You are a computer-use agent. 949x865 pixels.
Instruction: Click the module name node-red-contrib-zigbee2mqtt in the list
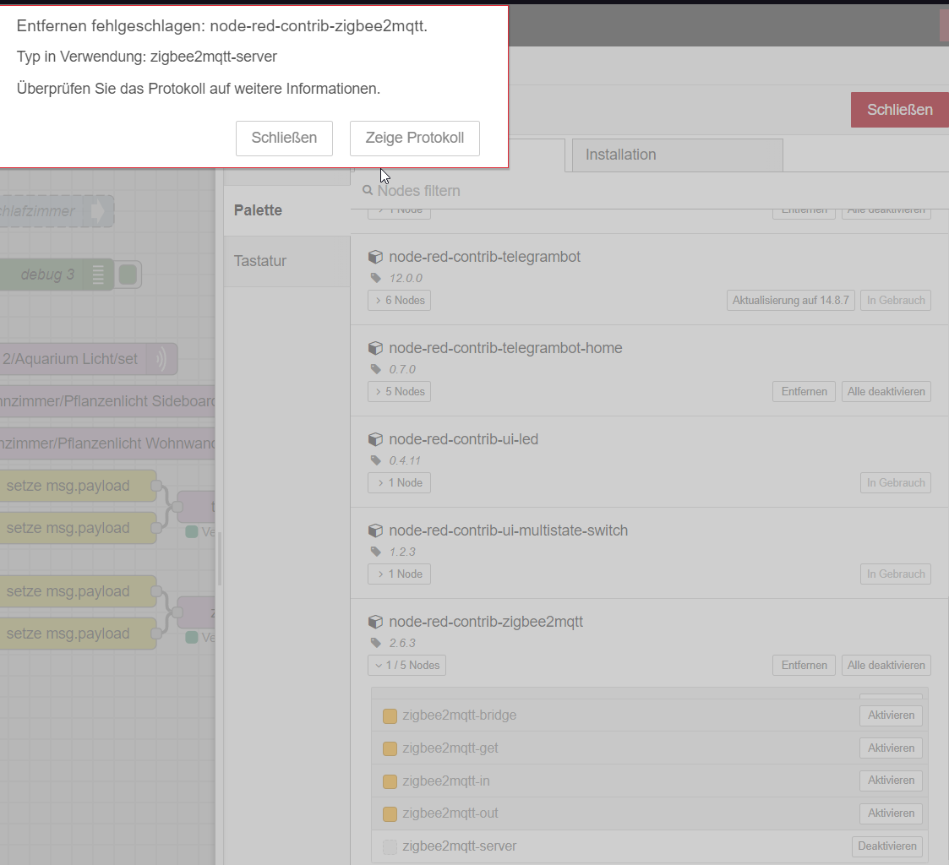point(486,623)
